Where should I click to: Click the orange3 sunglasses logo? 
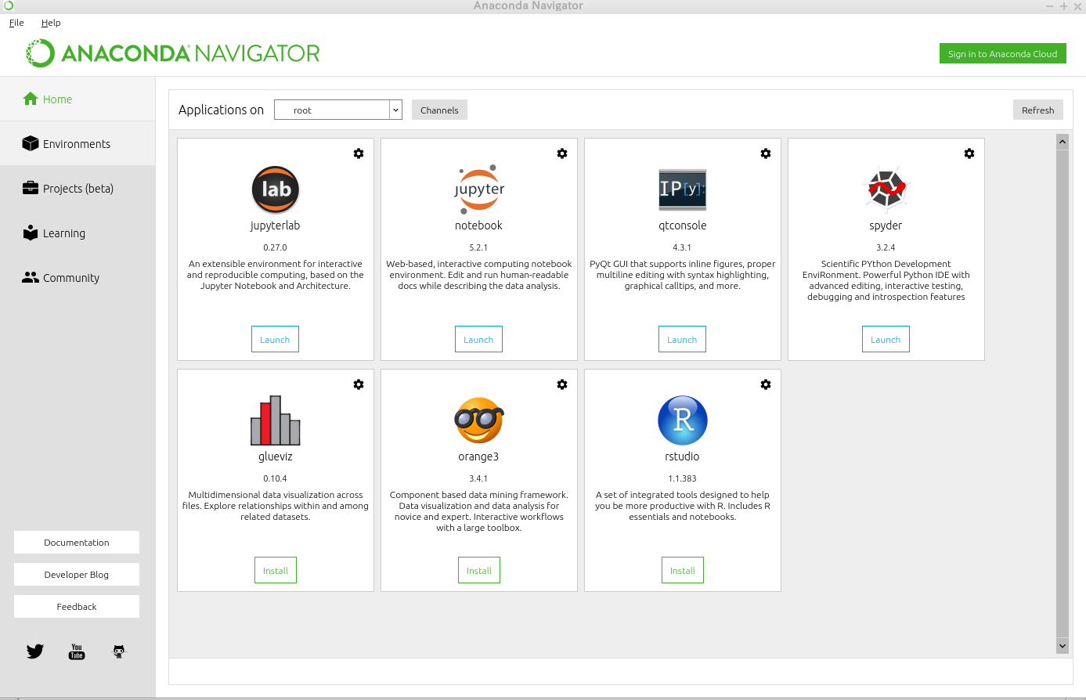[479, 420]
